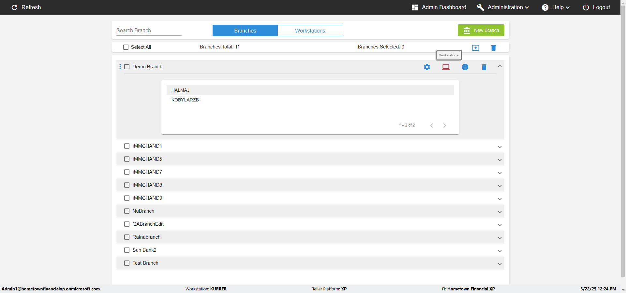Go to next page of workstations

point(445,126)
